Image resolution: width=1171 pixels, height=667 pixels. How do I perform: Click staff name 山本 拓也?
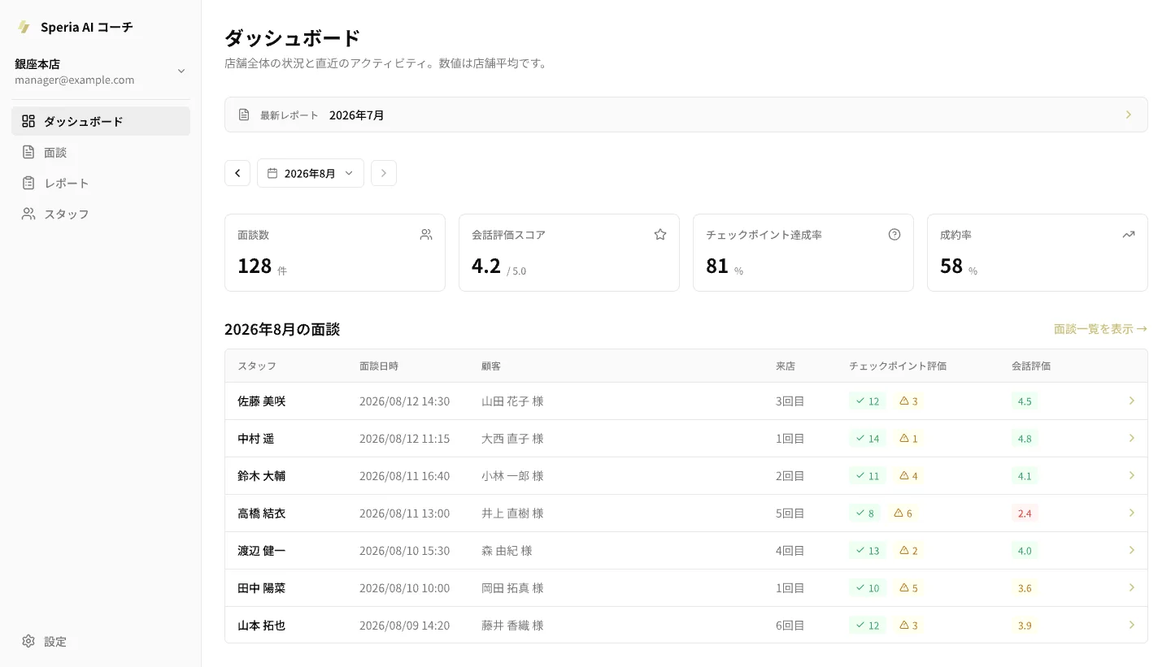click(x=262, y=626)
